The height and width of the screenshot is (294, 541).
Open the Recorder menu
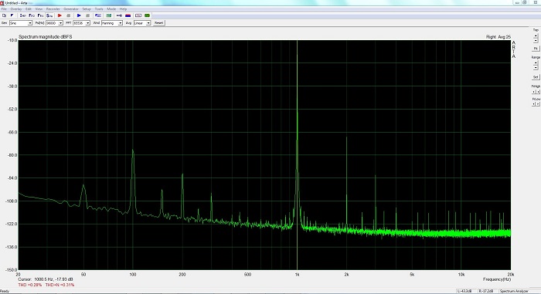(53, 9)
